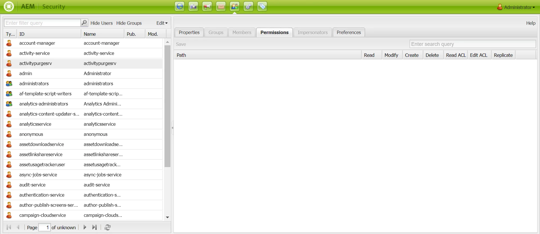Switch to the Impersonators tab
This screenshot has height=234, width=540.
click(312, 32)
